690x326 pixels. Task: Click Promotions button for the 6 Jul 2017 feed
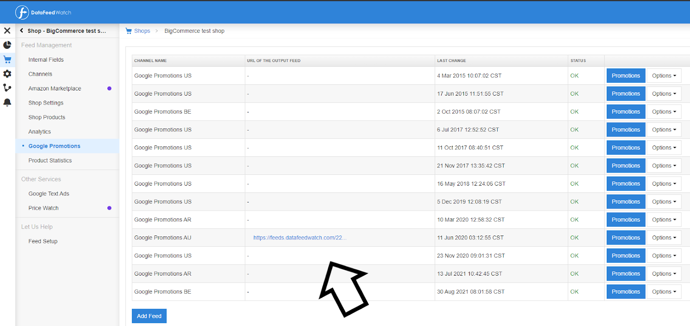tap(626, 130)
